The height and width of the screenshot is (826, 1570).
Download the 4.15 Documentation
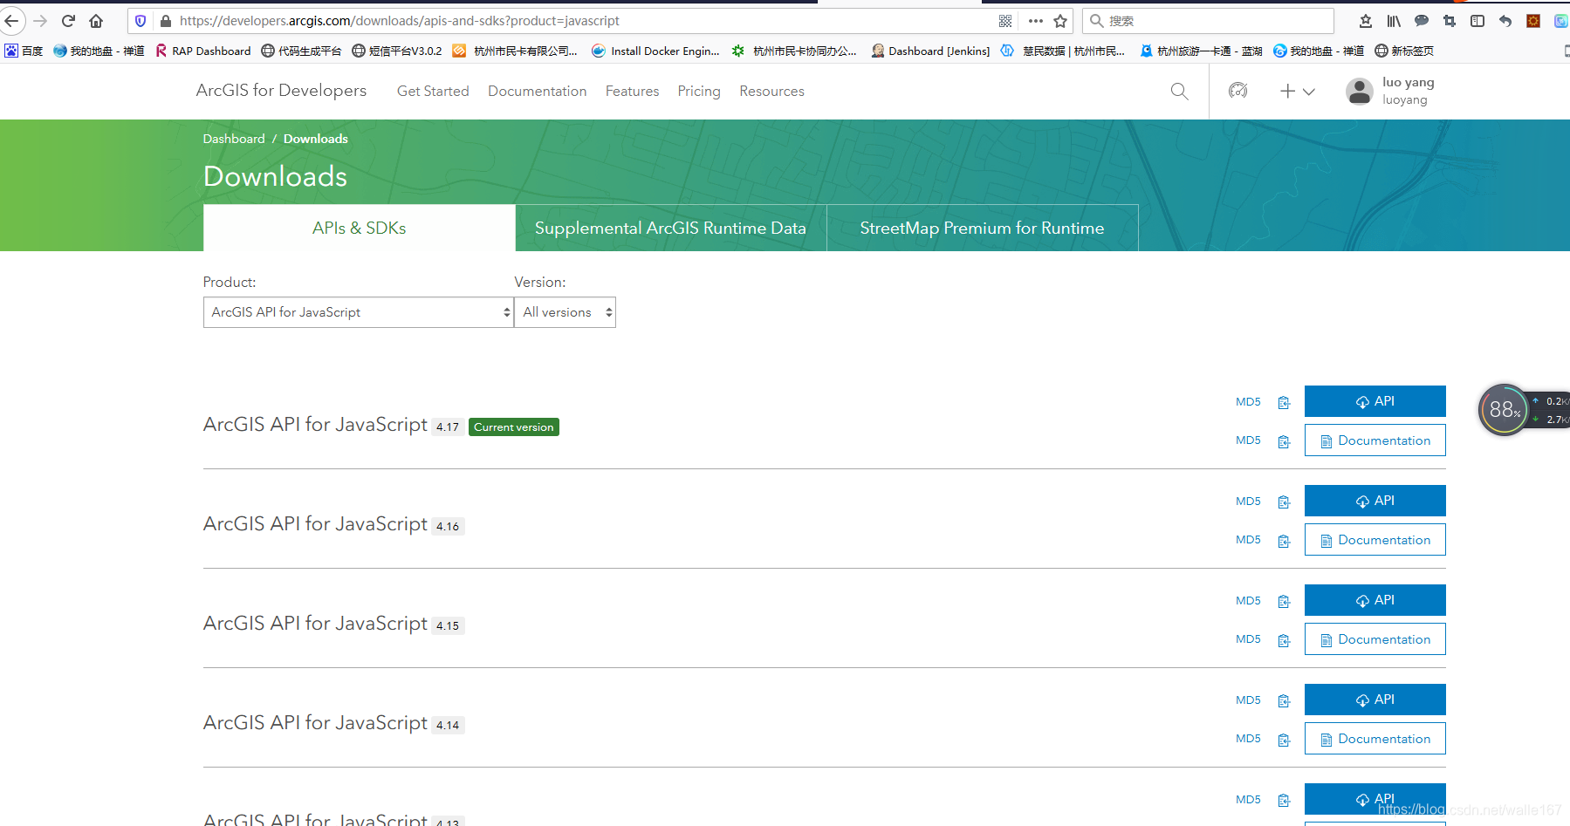1375,639
